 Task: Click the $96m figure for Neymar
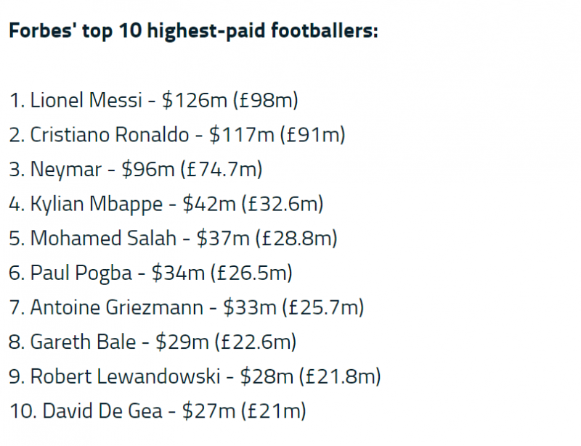148,170
